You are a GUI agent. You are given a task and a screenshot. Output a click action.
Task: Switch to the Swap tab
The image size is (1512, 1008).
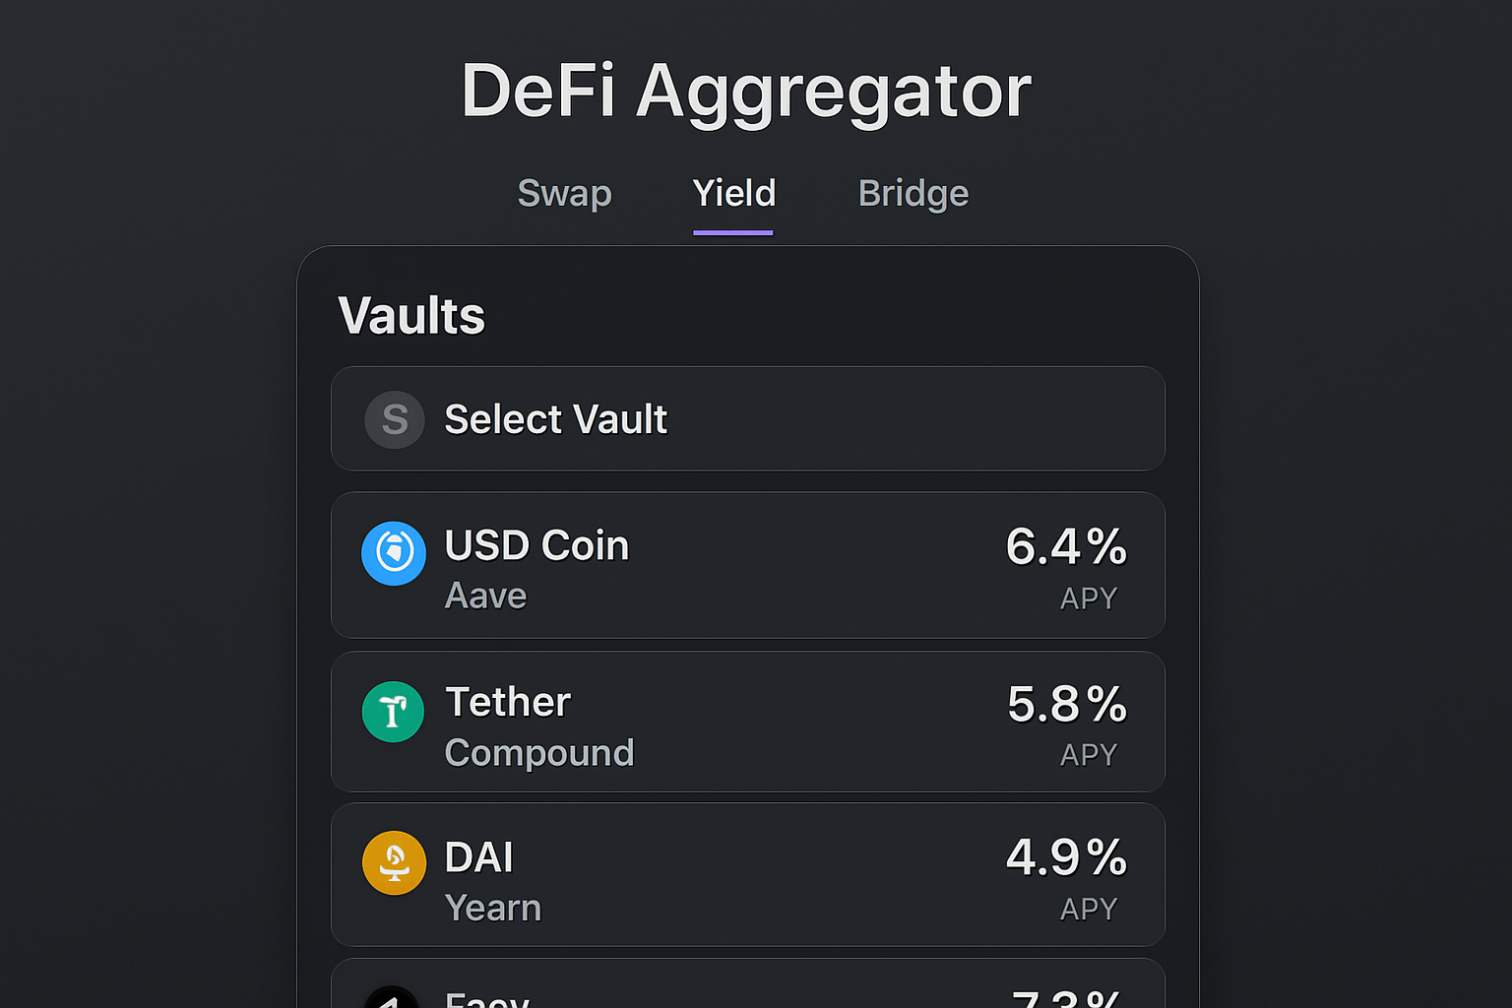point(564,194)
